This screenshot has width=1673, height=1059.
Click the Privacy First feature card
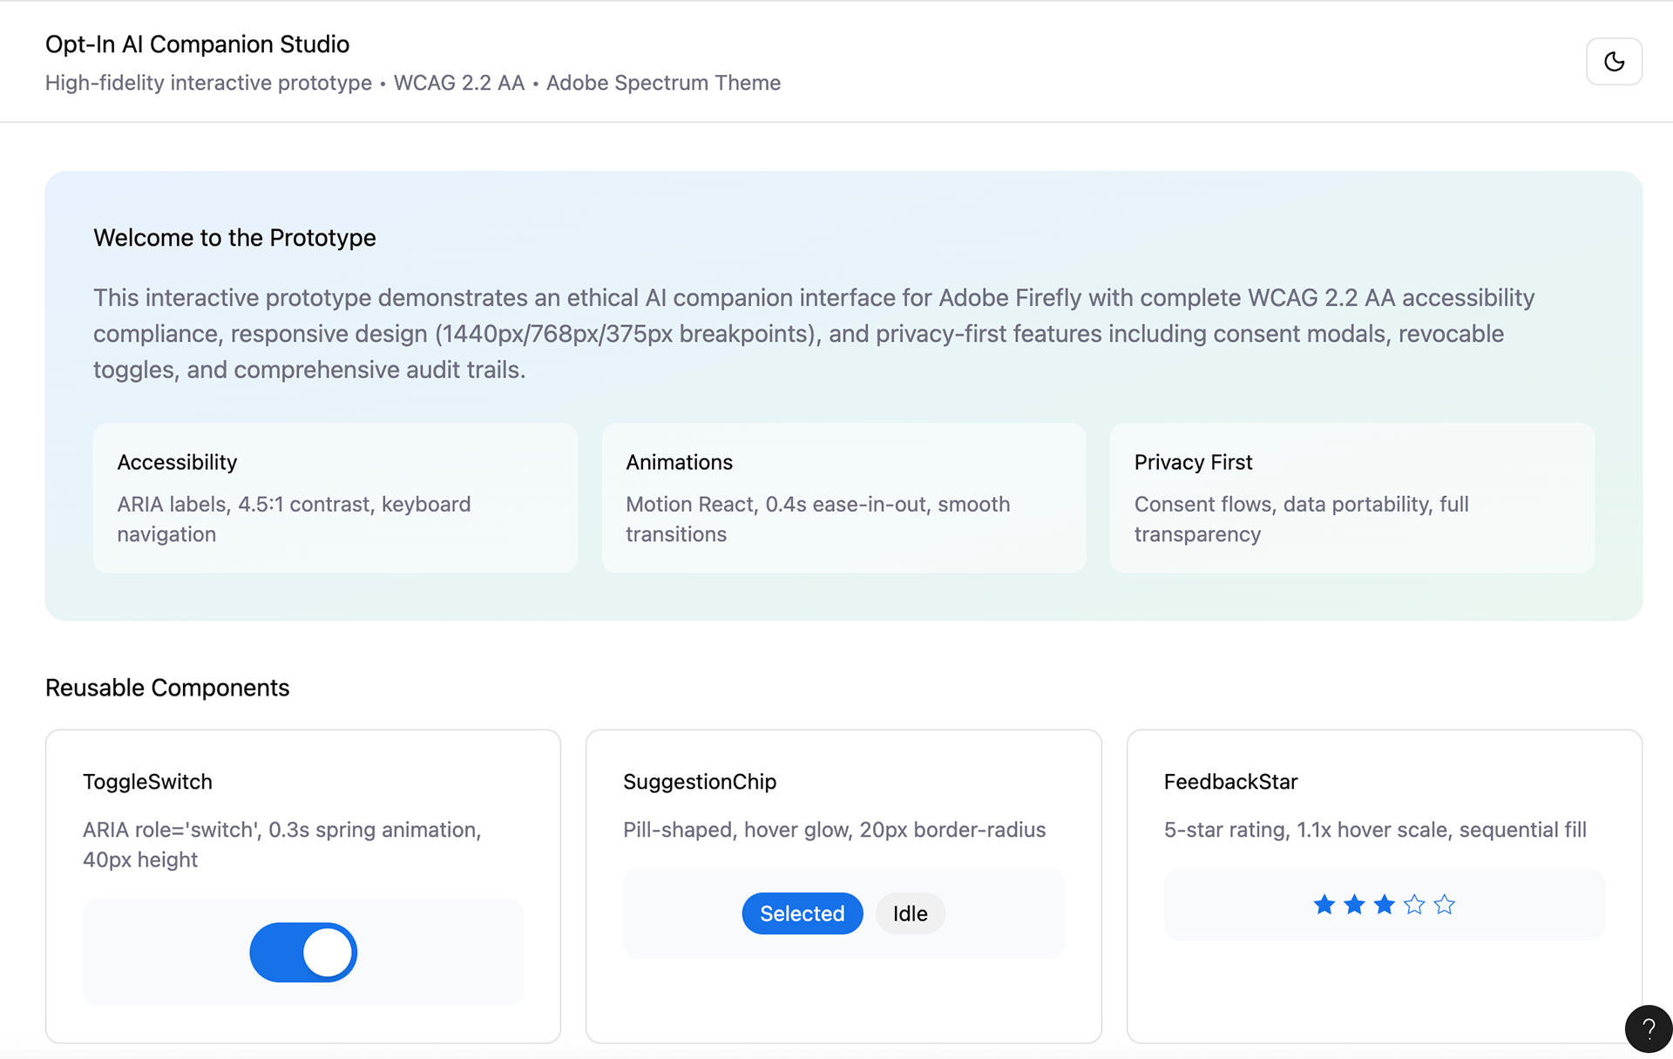point(1351,498)
